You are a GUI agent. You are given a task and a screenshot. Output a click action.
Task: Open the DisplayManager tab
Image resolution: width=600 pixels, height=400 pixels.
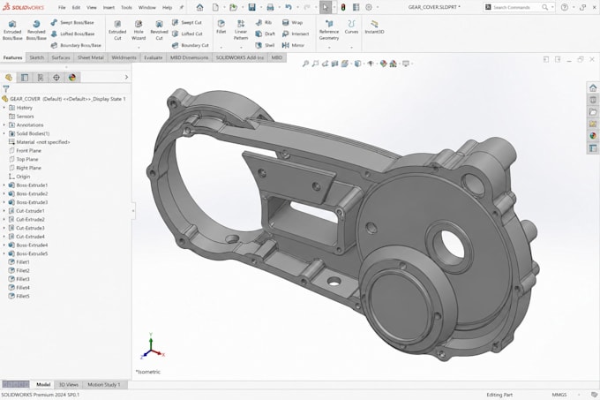pos(72,78)
